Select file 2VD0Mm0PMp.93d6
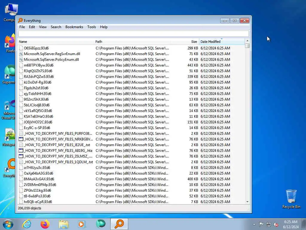 pyautogui.click(x=40, y=184)
